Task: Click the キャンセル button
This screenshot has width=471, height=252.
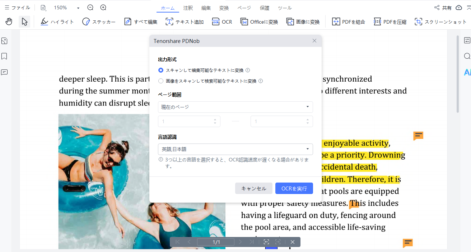Action: click(254, 188)
